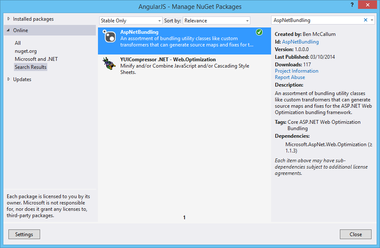Click page number 1 in results pager
380x248 pixels.
(x=184, y=218)
